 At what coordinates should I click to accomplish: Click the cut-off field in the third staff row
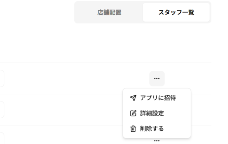2,139
